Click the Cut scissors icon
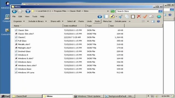The width and height of the screenshot is (175, 98). pos(121,17)
